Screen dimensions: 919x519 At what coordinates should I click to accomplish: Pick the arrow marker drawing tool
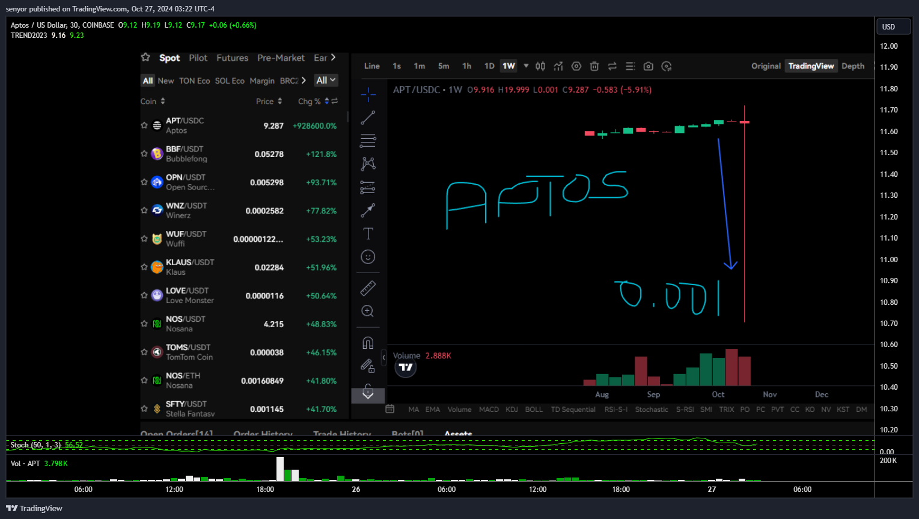pos(368,210)
